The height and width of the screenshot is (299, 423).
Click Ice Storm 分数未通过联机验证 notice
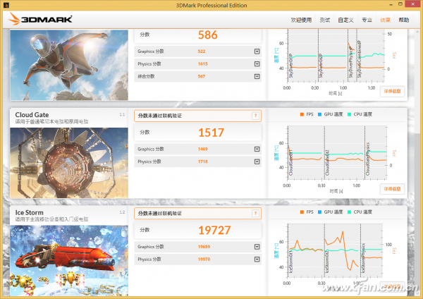[x=197, y=214]
